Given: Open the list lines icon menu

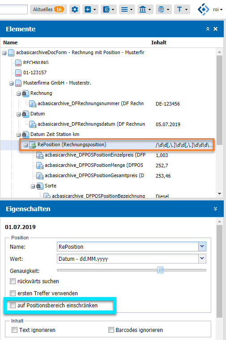Looking at the screenshot, I should [127, 9].
